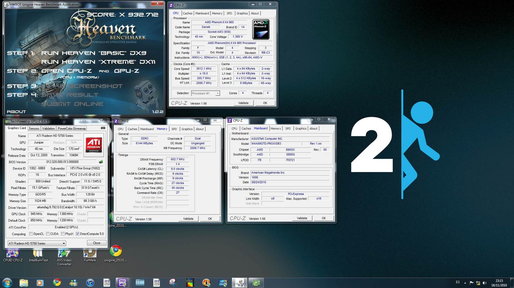Enable the PhysX checkbox
Viewport: 514px width, 288px height.
click(63, 234)
